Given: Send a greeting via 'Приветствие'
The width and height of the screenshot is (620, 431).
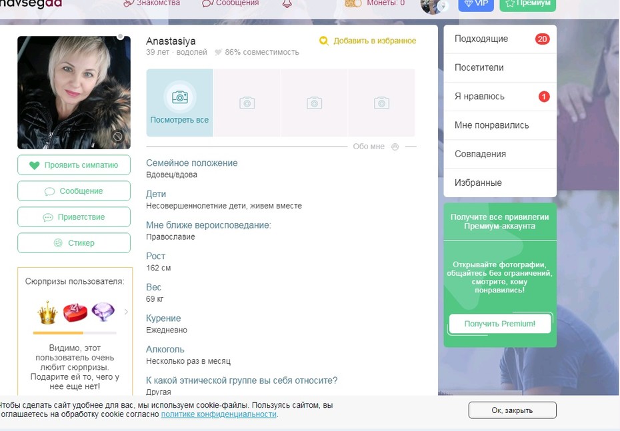Looking at the screenshot, I should tap(74, 217).
